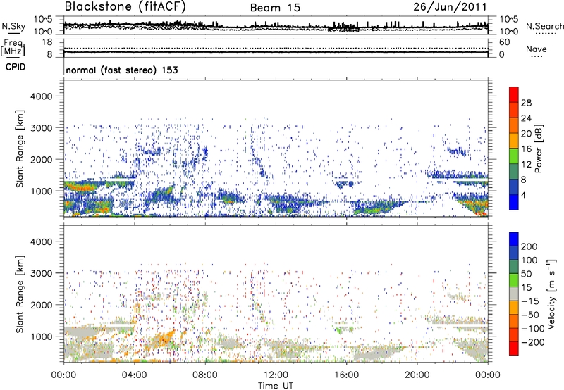Click the date '26/Jun/2011'

pyautogui.click(x=450, y=6)
